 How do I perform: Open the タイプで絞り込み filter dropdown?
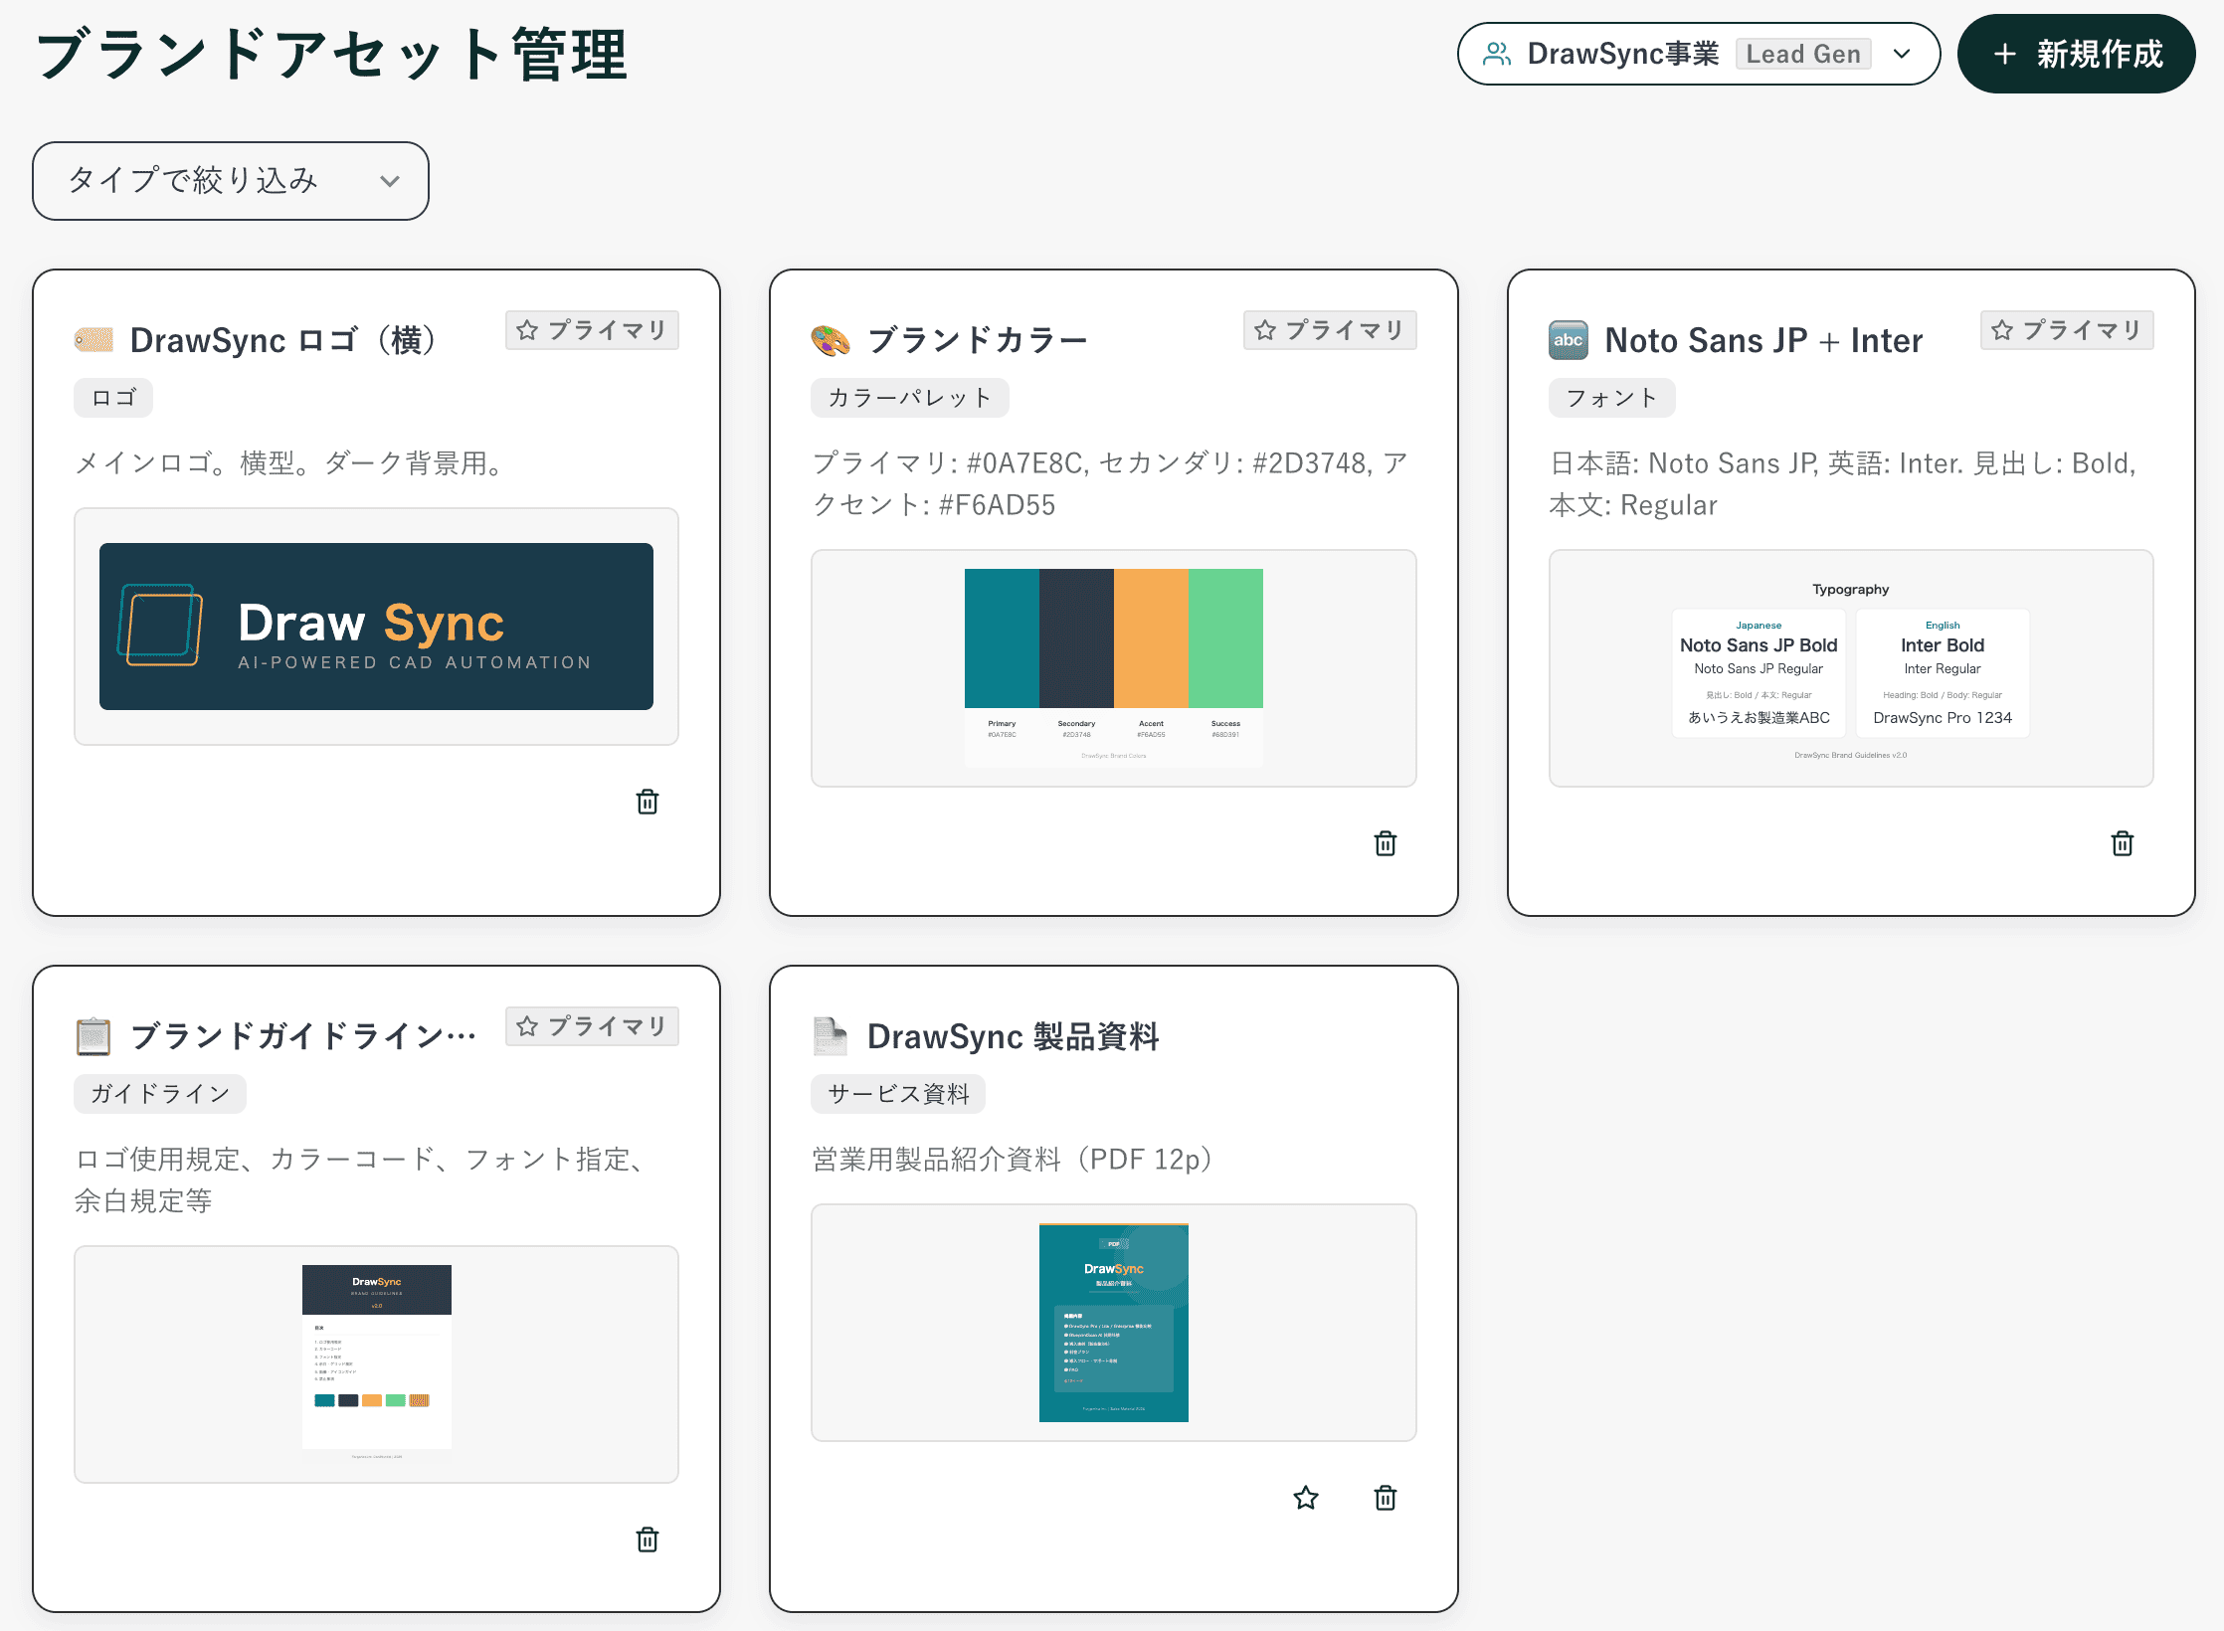click(x=231, y=180)
